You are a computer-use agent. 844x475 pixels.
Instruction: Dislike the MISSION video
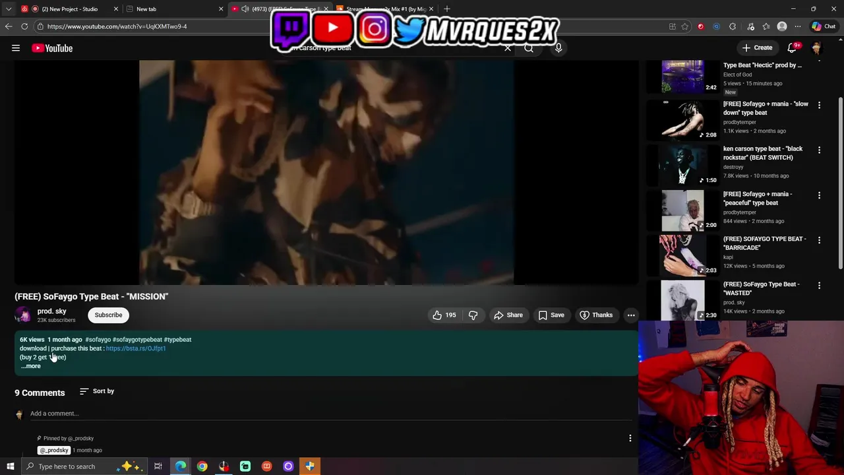click(x=473, y=315)
